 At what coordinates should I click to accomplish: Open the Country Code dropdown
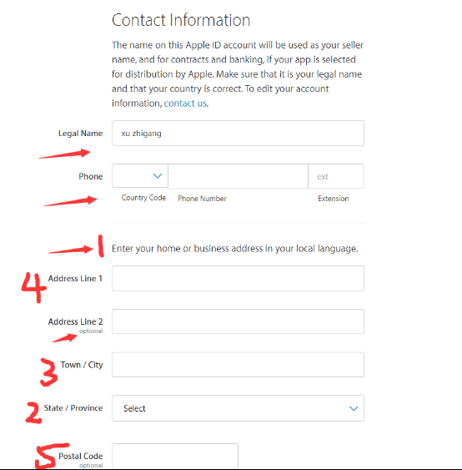pyautogui.click(x=140, y=176)
